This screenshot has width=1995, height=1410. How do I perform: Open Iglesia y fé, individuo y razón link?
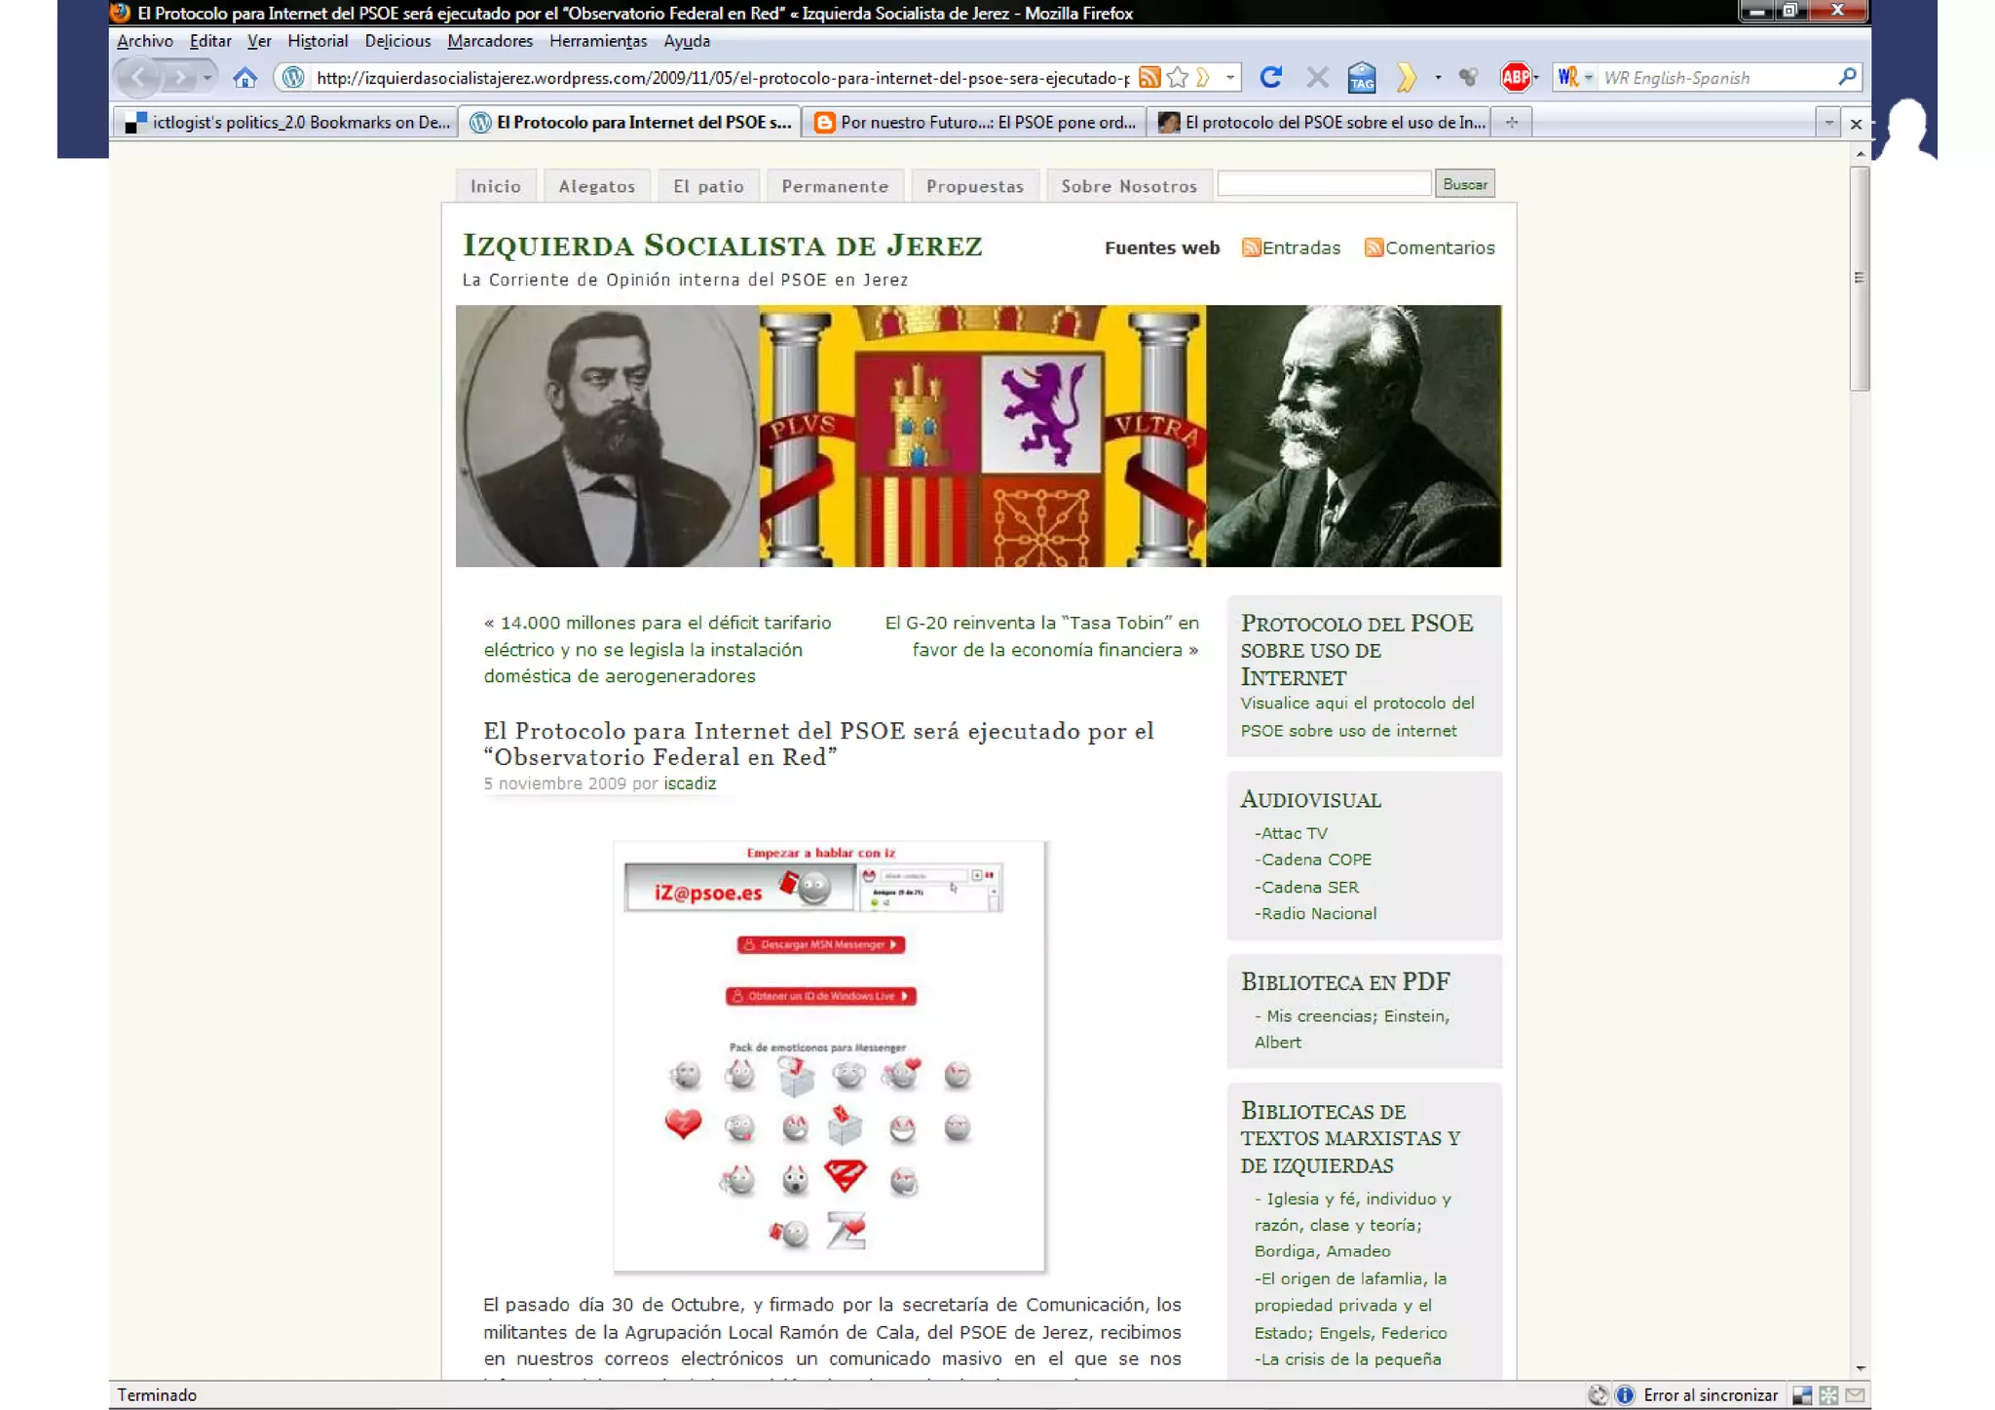pyautogui.click(x=1352, y=1225)
